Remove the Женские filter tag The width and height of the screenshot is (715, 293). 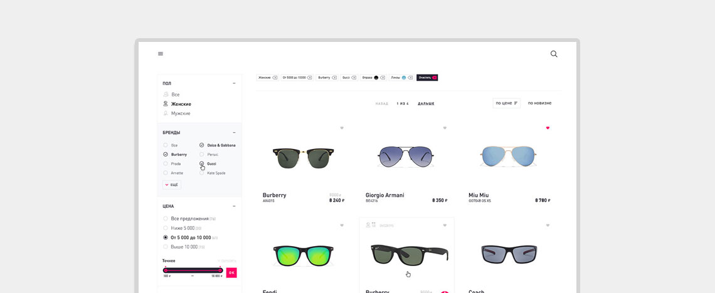(x=275, y=78)
